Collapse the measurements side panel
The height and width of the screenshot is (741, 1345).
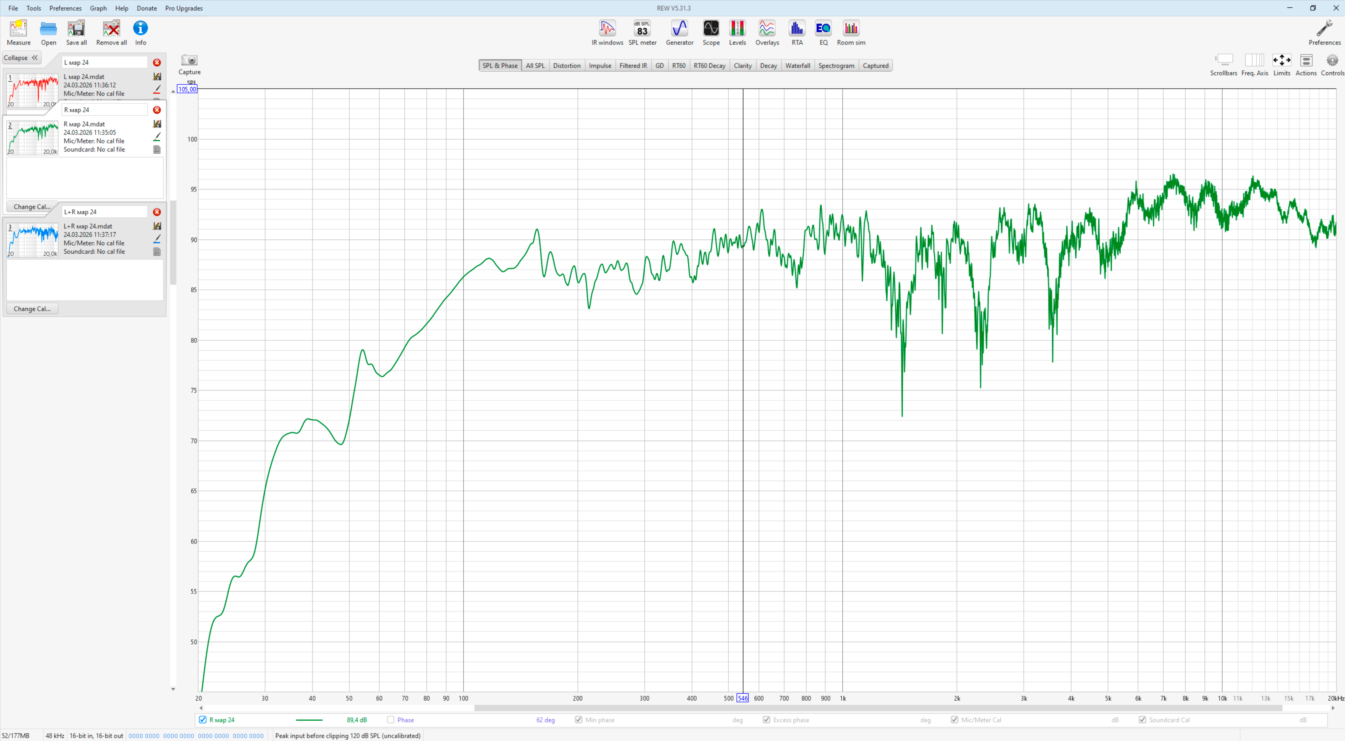[21, 58]
